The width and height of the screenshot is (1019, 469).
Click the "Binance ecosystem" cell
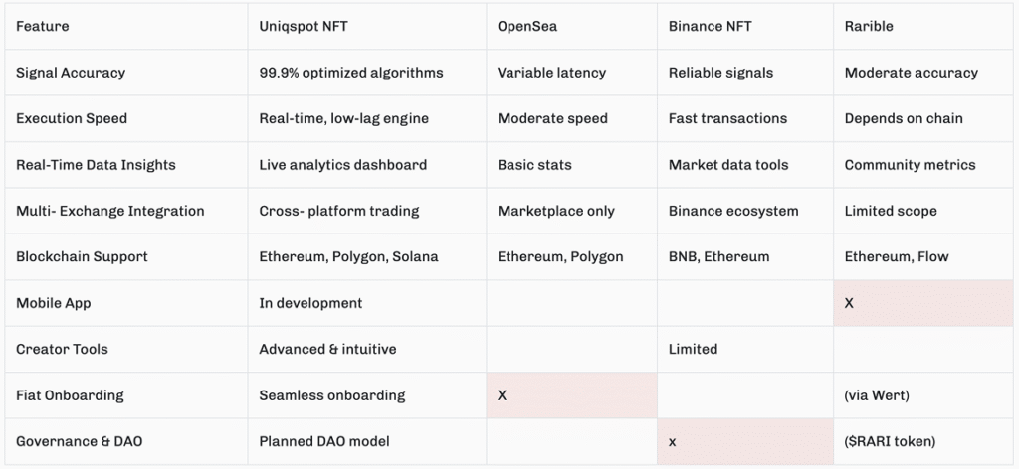pos(733,211)
